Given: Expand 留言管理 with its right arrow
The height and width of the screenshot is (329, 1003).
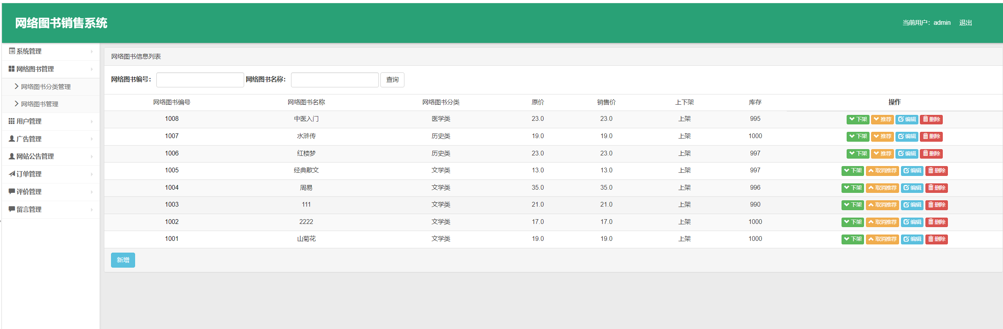Looking at the screenshot, I should point(92,210).
